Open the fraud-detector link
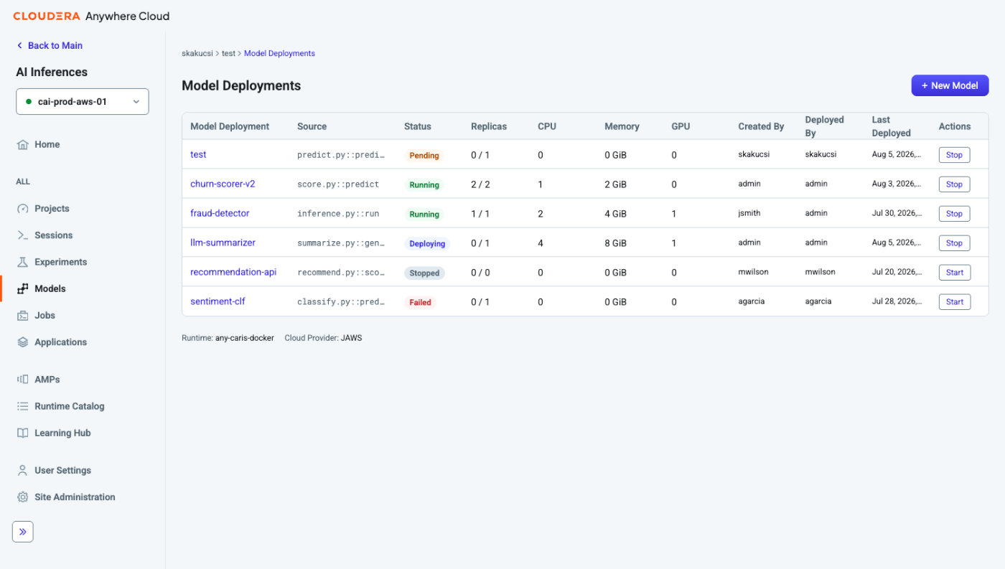 pos(220,213)
